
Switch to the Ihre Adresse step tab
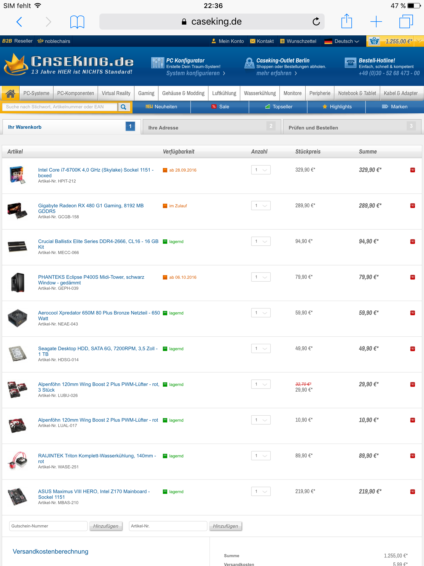click(x=212, y=127)
